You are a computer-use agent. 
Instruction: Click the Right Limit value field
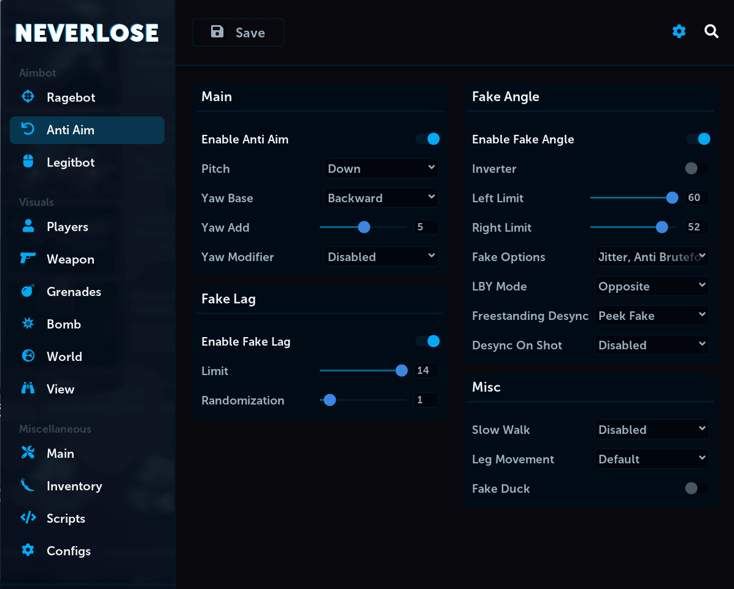697,227
